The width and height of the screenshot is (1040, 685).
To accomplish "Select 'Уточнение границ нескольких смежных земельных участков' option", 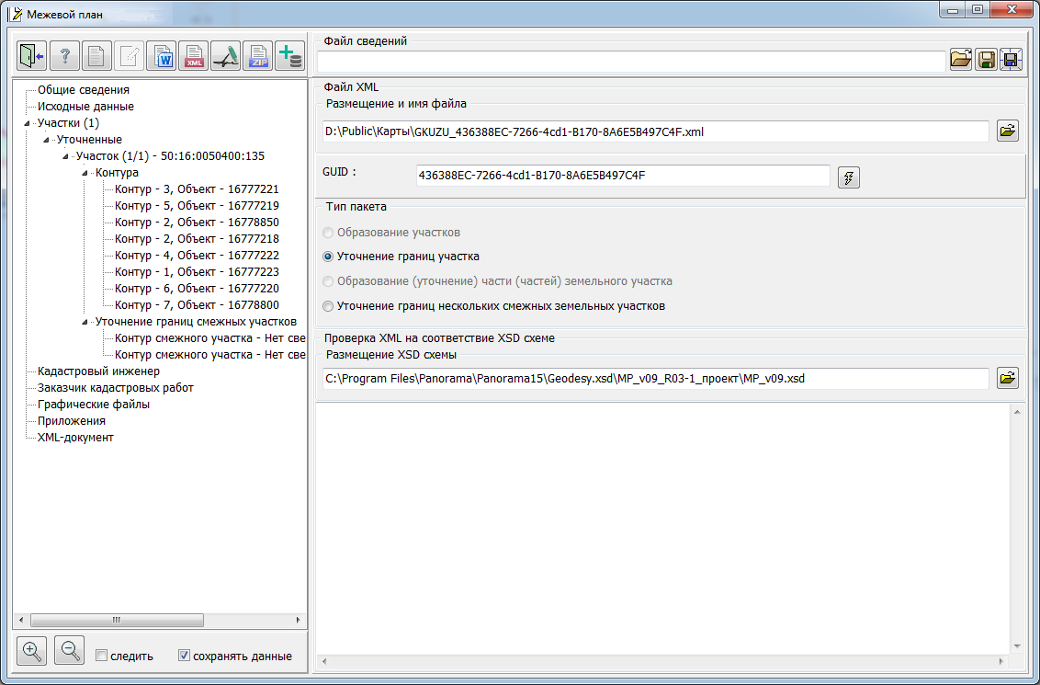I will click(x=329, y=306).
